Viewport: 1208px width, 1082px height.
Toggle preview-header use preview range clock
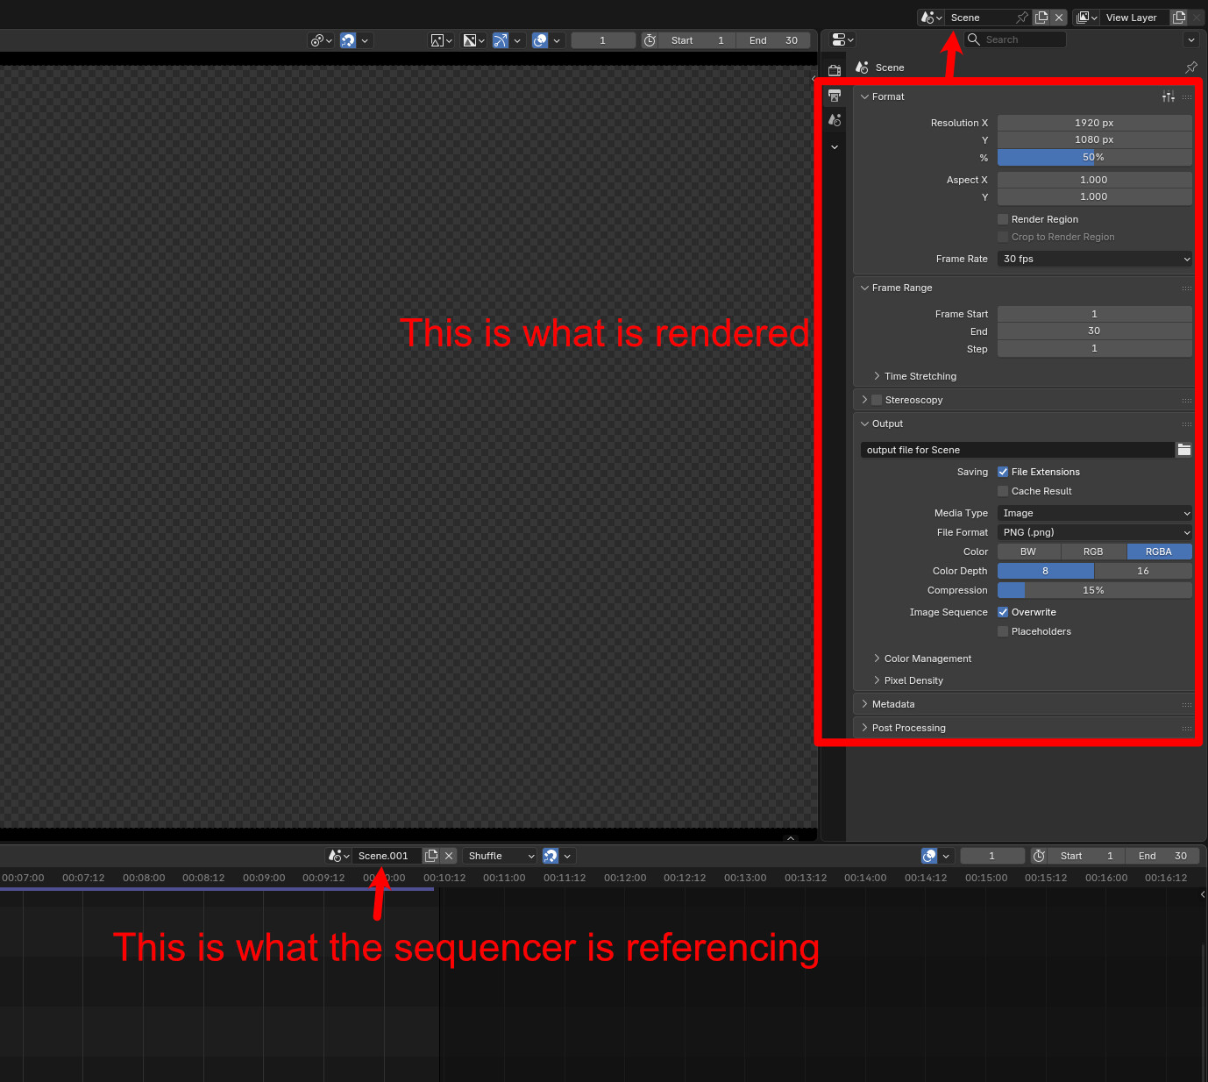point(650,40)
